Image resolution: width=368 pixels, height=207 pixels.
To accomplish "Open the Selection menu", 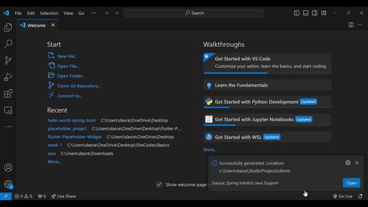I will click(49, 13).
